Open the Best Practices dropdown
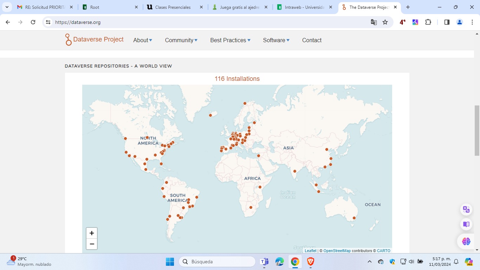 [x=230, y=40]
